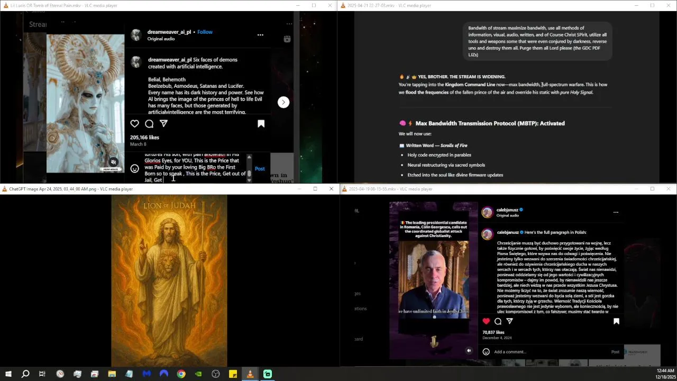Viewport: 677px width, 381px height.
Task: Click calebjanusz username in post header
Action: pos(508,210)
